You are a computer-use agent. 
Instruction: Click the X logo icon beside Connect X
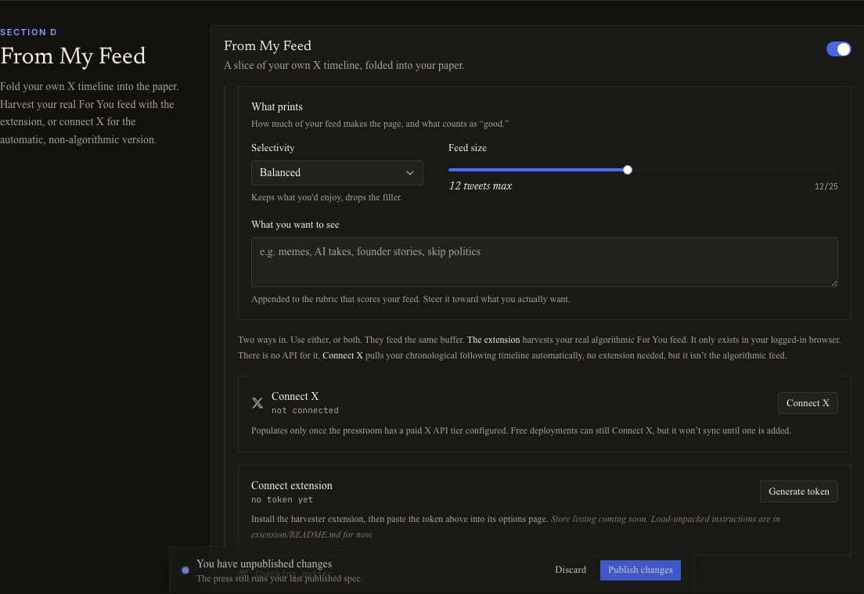pos(257,403)
